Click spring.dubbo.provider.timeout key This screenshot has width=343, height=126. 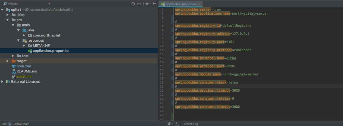(x=202, y=91)
